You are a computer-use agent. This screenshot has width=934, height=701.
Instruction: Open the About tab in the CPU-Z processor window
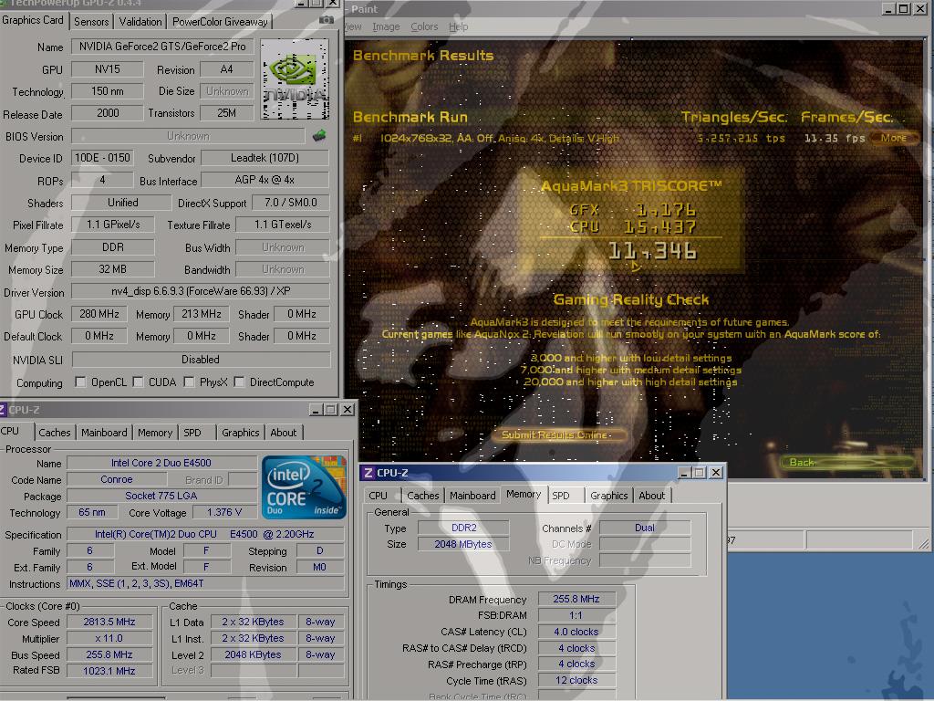(x=283, y=433)
